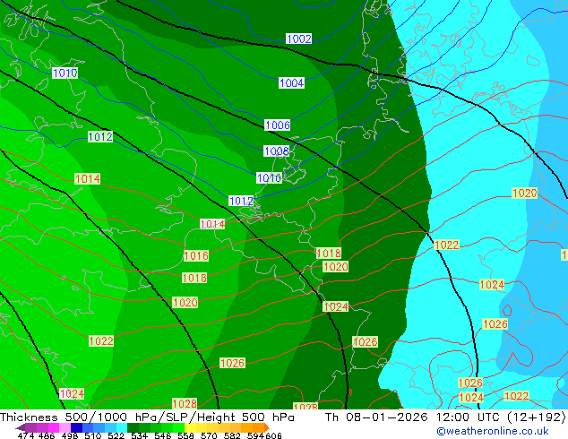568x439 pixels.
Task: Select the red 1016 isobar label
Action: (196, 255)
